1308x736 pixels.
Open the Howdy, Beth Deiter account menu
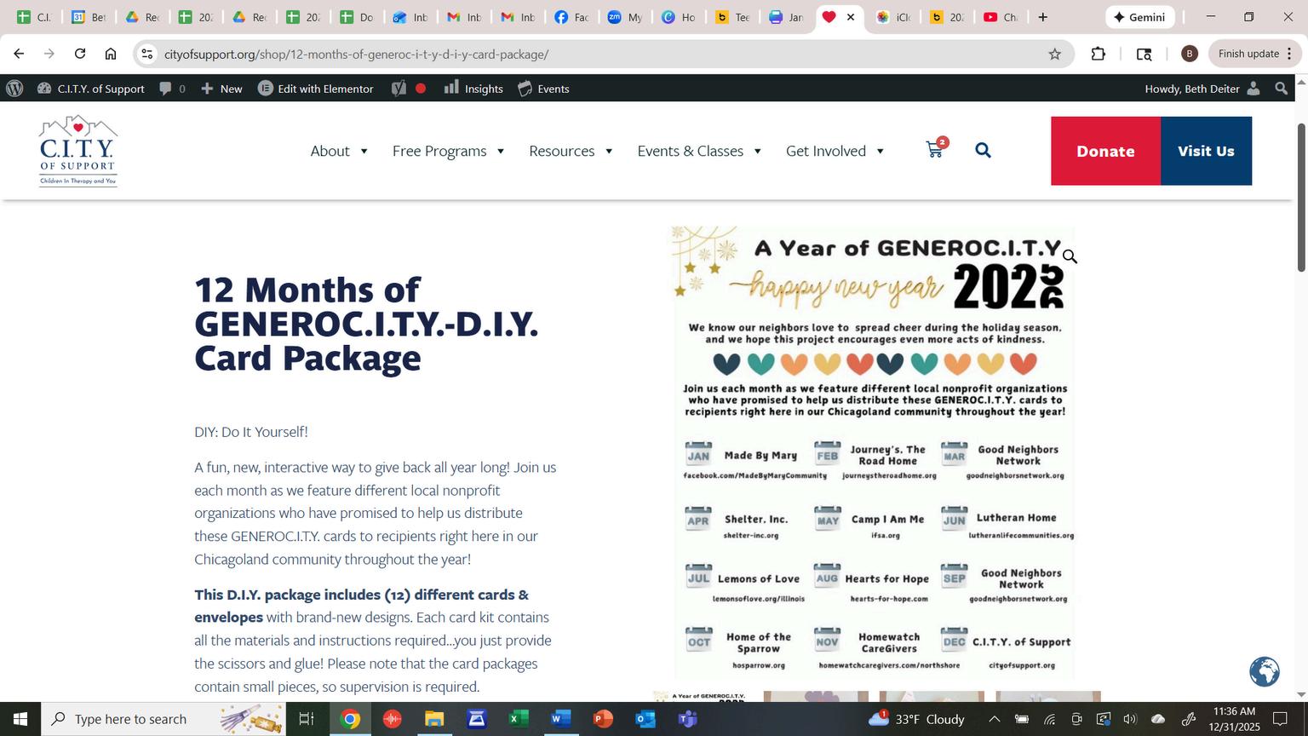click(1202, 89)
